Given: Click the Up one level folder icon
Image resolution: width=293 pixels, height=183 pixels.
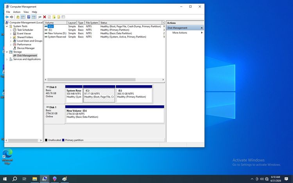Looking at the screenshot, I should click(x=18, y=17).
